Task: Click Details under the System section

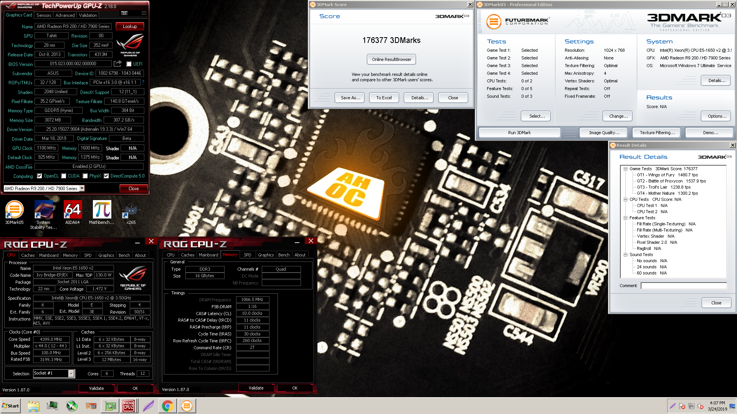Action: (x=717, y=80)
